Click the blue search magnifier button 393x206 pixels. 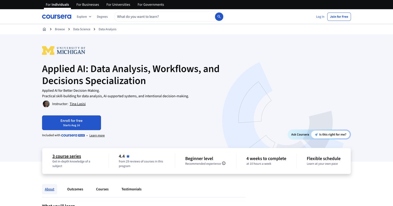219,17
